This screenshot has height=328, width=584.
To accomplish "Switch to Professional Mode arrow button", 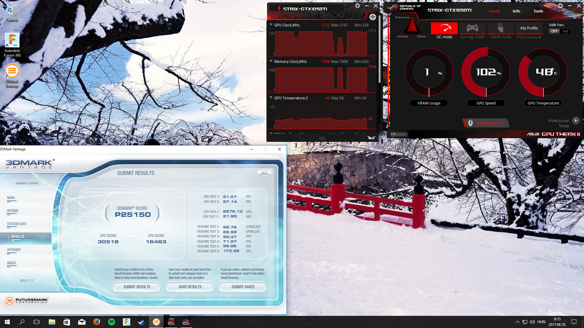I will click(x=576, y=121).
